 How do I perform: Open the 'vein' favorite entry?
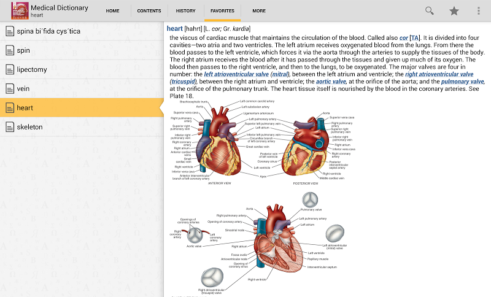pyautogui.click(x=82, y=88)
